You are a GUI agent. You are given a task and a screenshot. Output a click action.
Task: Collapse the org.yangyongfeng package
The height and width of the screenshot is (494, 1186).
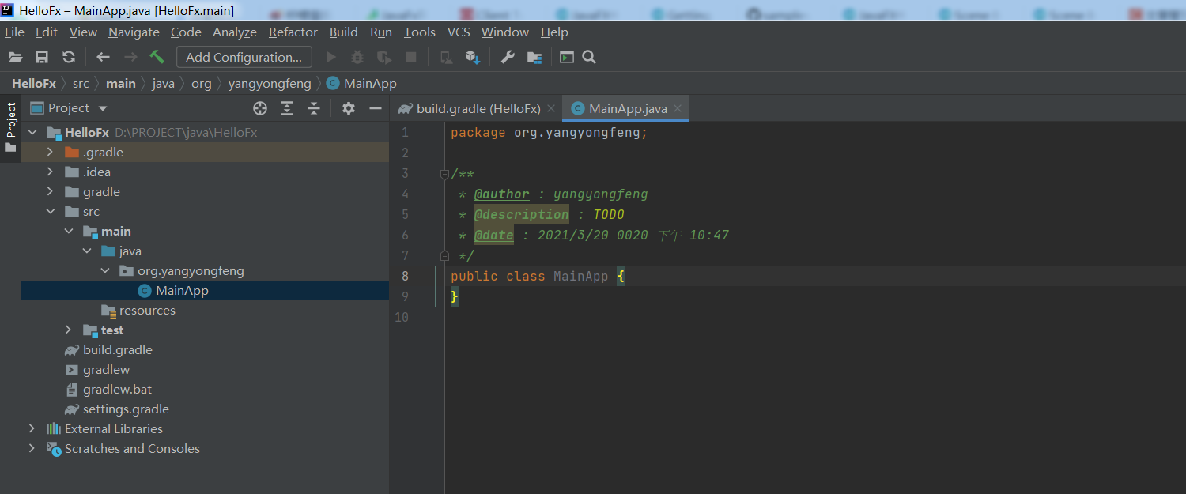(105, 270)
